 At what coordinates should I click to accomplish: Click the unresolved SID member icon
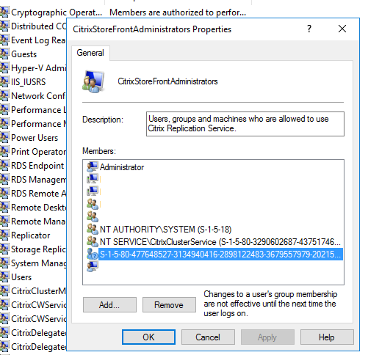pos(93,254)
